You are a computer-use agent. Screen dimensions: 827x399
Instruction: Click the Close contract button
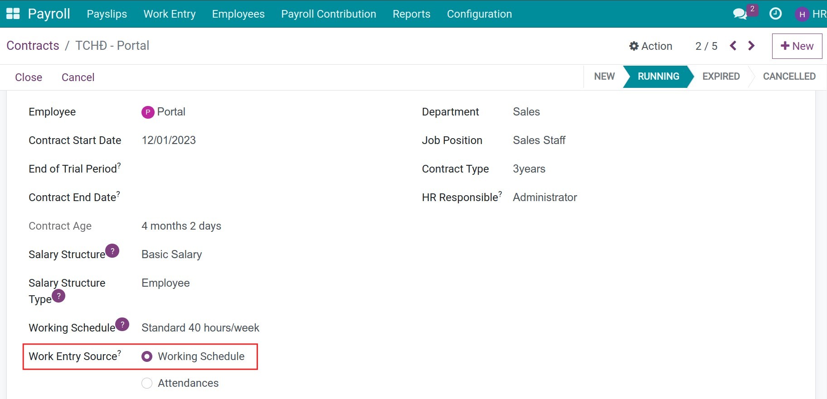coord(29,77)
